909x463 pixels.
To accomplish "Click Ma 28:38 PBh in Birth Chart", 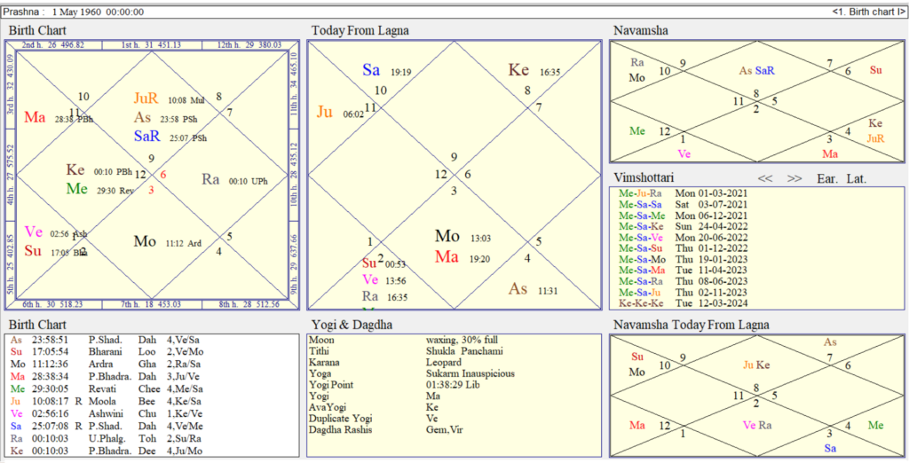I will [59, 118].
